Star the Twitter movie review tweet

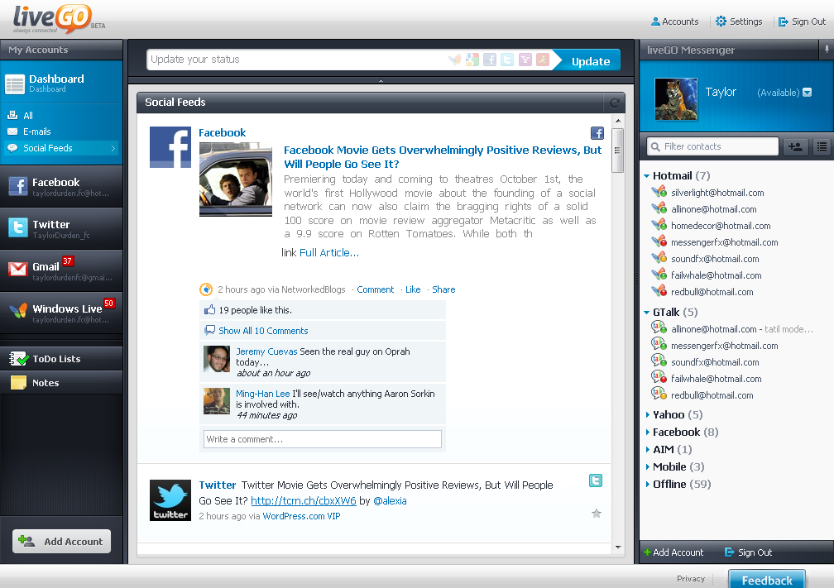[597, 514]
